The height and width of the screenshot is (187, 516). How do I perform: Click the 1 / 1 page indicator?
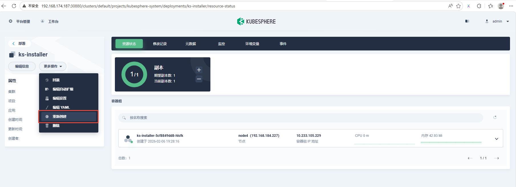[483, 158]
